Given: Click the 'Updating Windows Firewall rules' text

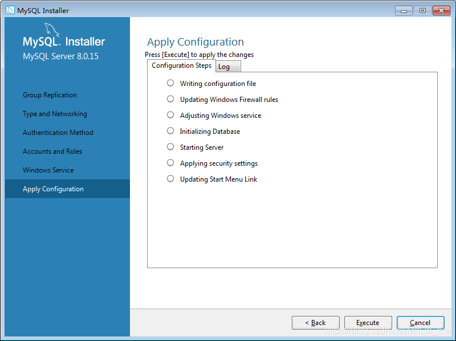Looking at the screenshot, I should 229,100.
